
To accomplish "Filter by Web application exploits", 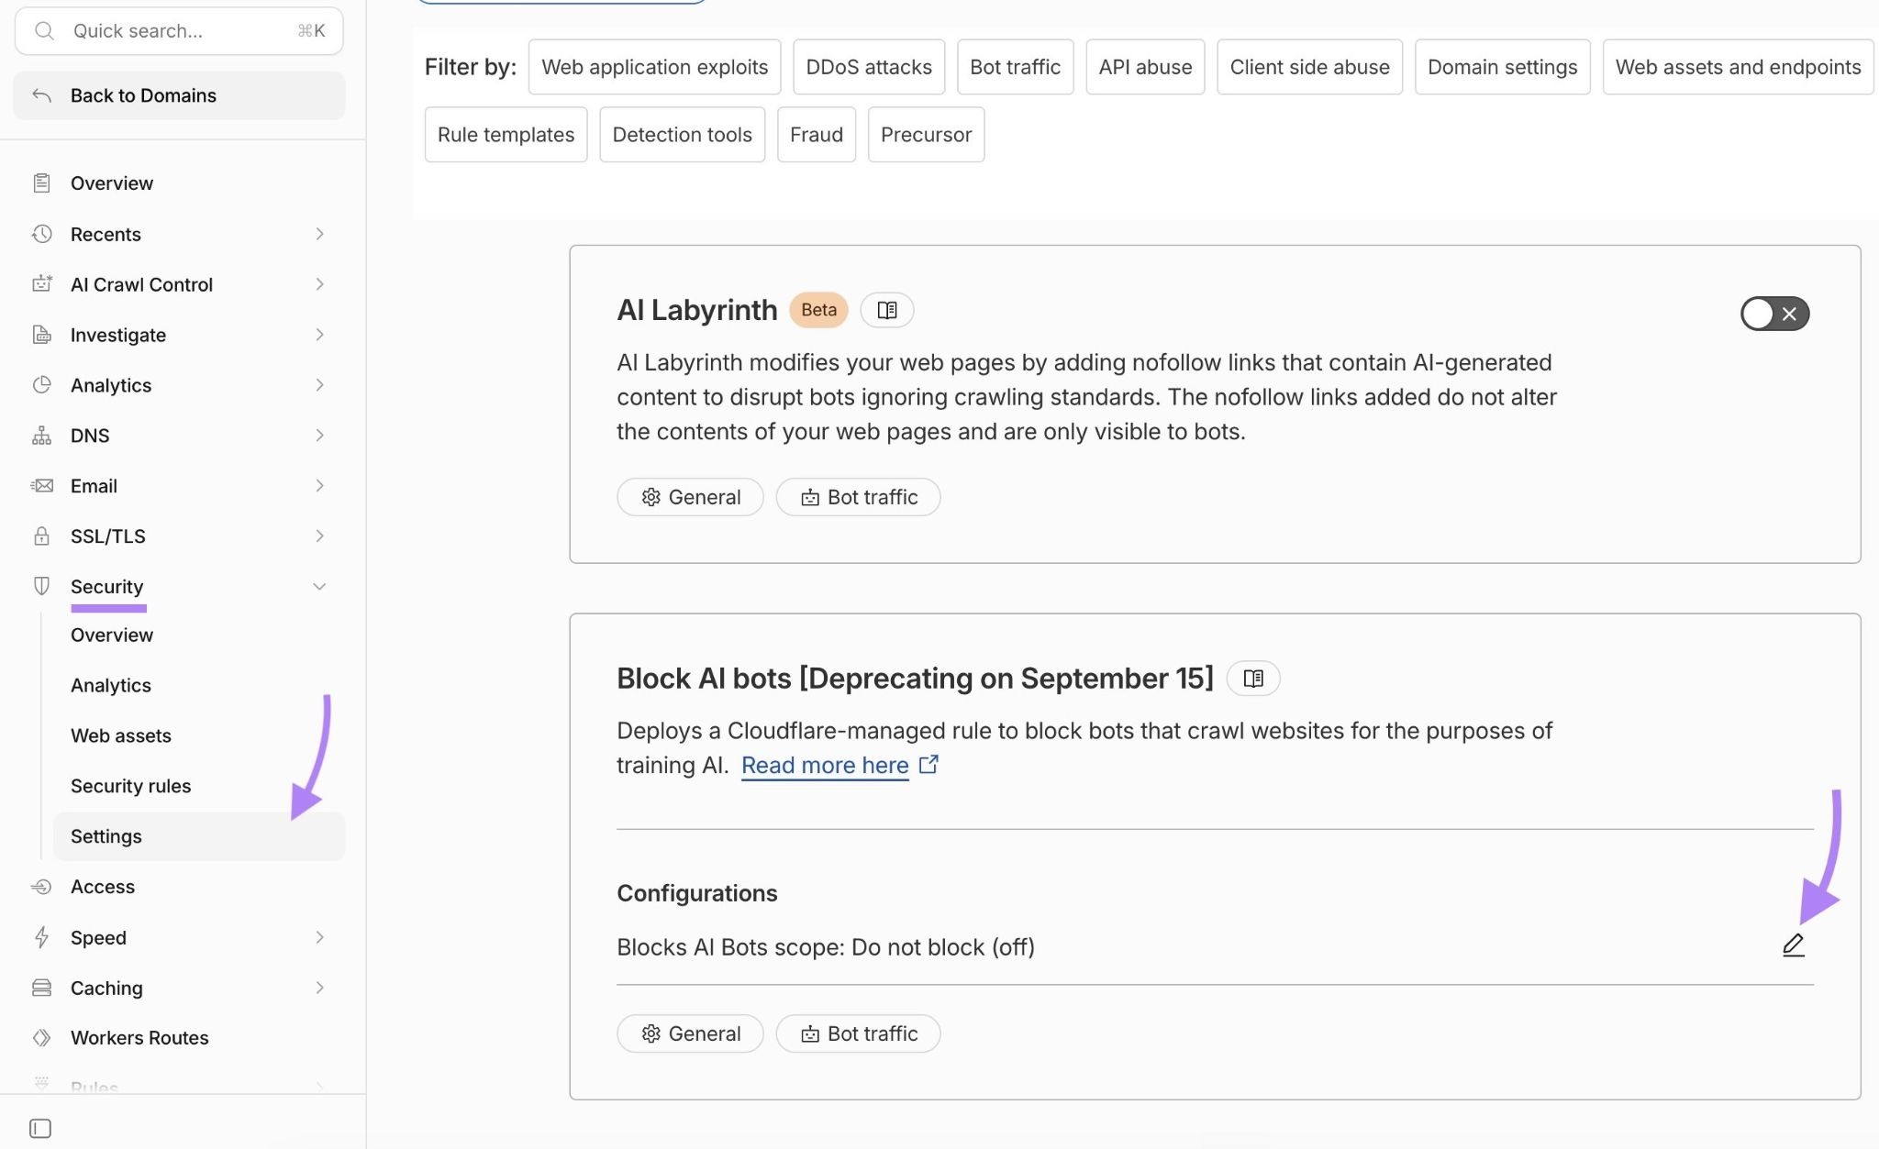I will [x=654, y=67].
